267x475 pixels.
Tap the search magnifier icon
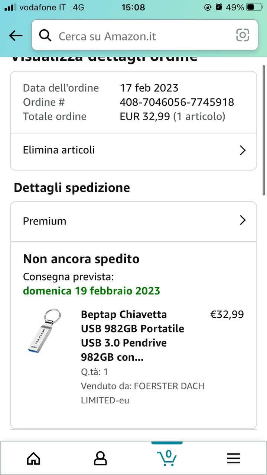[45, 36]
